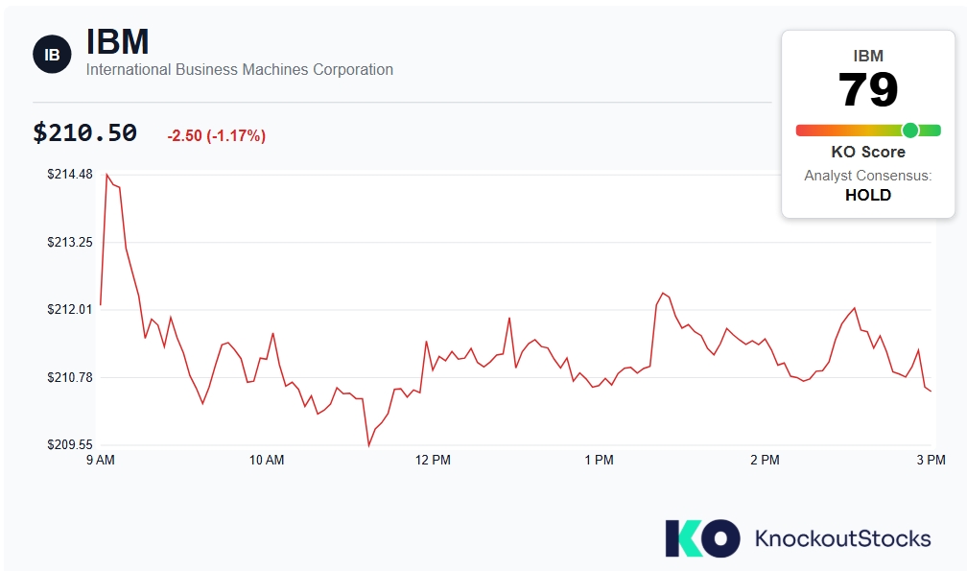
Task: Click the -2.50 (-1.17%) price change
Action: pos(217,135)
